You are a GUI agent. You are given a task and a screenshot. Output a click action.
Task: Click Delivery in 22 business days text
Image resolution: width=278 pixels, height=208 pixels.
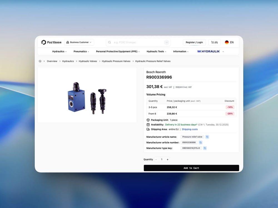(181, 125)
